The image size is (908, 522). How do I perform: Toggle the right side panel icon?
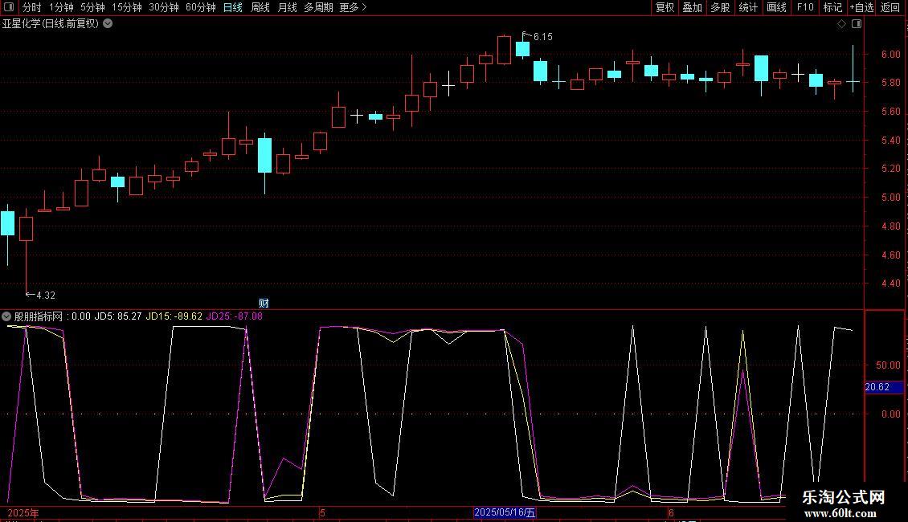pyautogui.click(x=857, y=24)
